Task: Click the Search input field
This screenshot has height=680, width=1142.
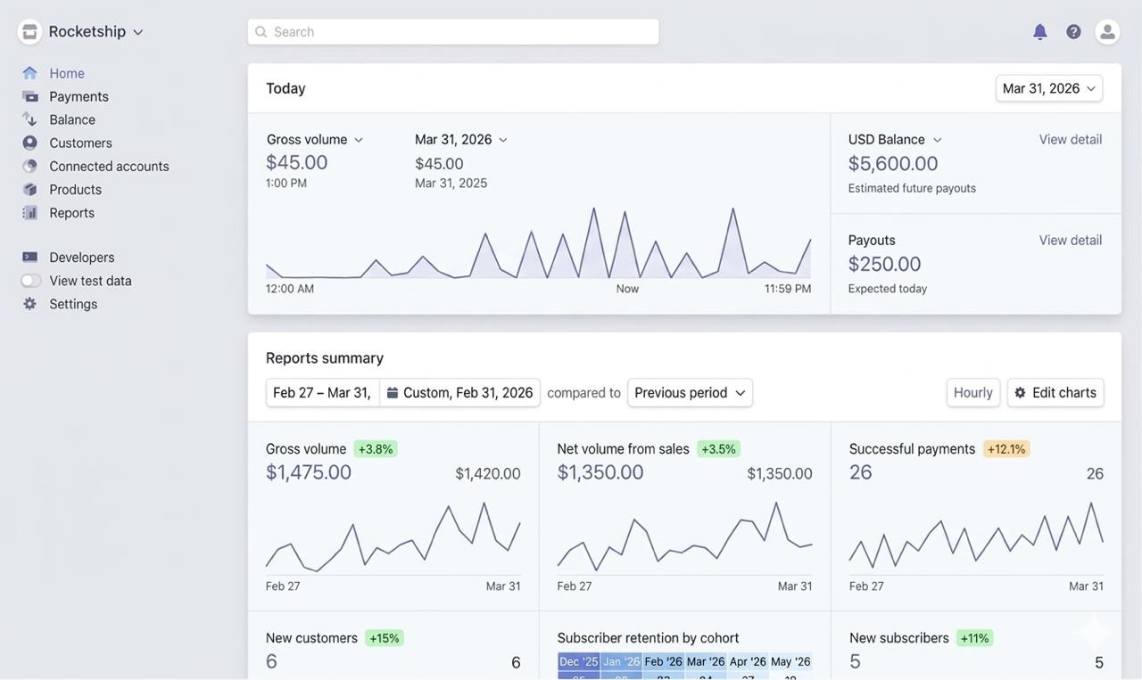Action: pyautogui.click(x=453, y=32)
